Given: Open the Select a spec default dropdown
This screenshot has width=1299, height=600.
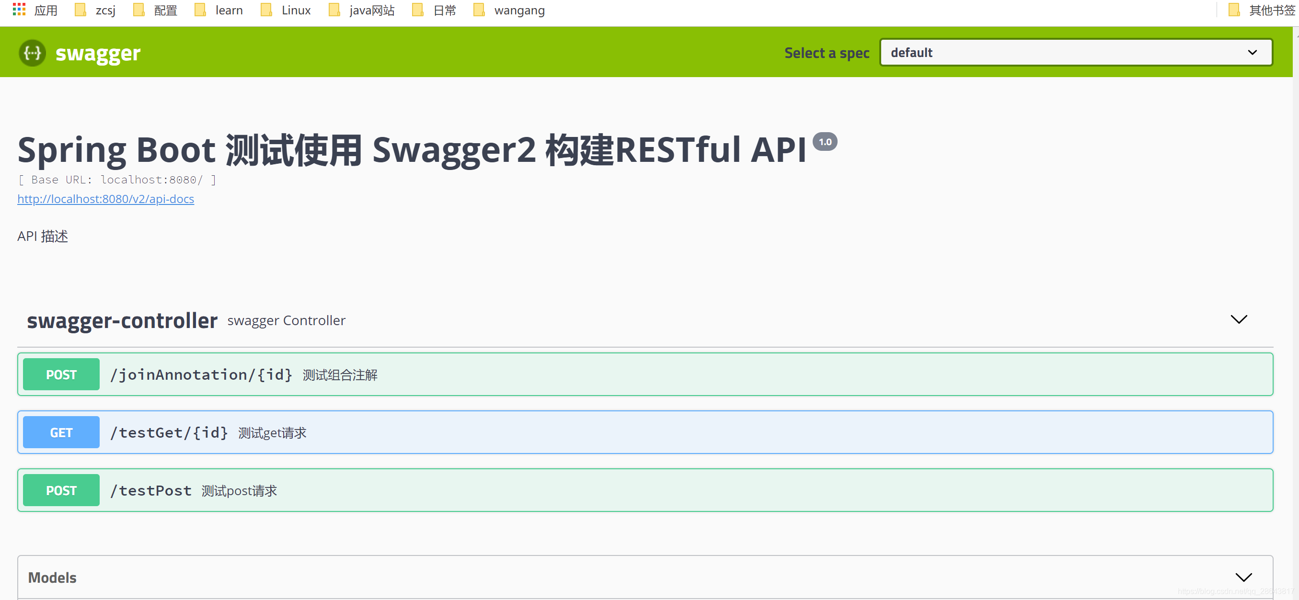Looking at the screenshot, I should point(1076,52).
